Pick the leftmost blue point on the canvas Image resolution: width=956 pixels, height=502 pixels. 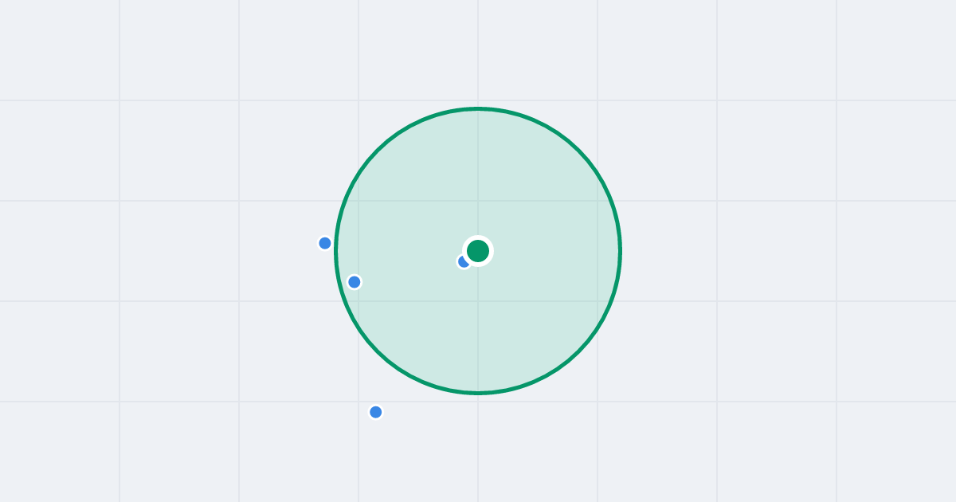point(325,243)
